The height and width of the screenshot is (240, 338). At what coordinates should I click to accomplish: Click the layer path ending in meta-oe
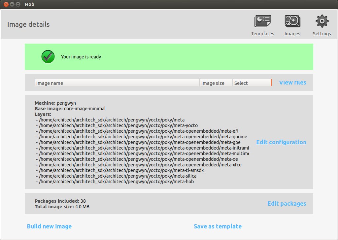coord(137,159)
